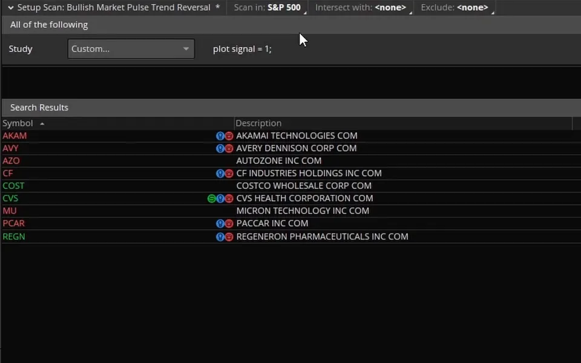Select the AKAM symbol

[15, 136]
